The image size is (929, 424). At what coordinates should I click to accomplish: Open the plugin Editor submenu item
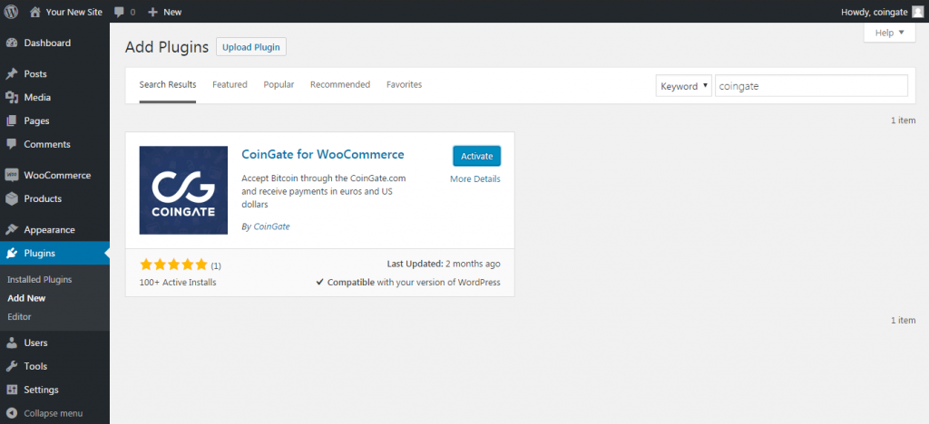click(20, 317)
